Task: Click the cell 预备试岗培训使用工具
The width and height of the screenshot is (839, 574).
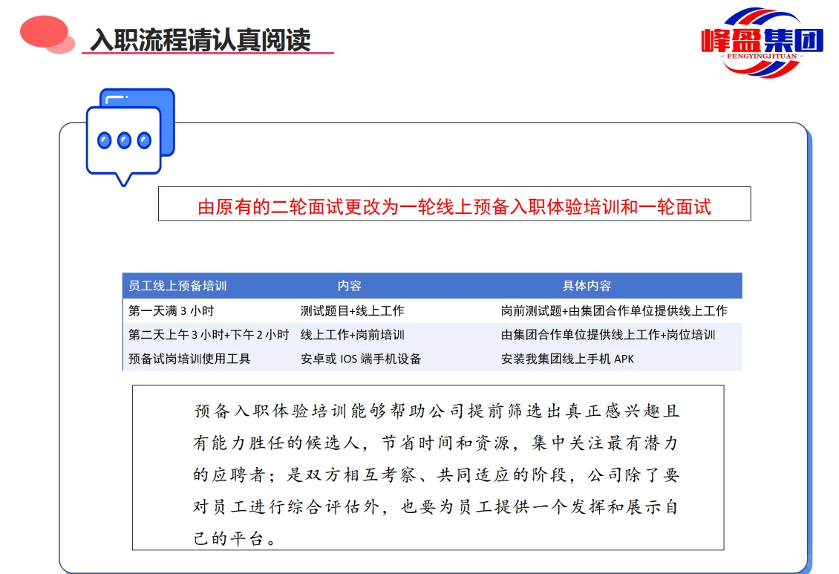Action: (x=189, y=359)
